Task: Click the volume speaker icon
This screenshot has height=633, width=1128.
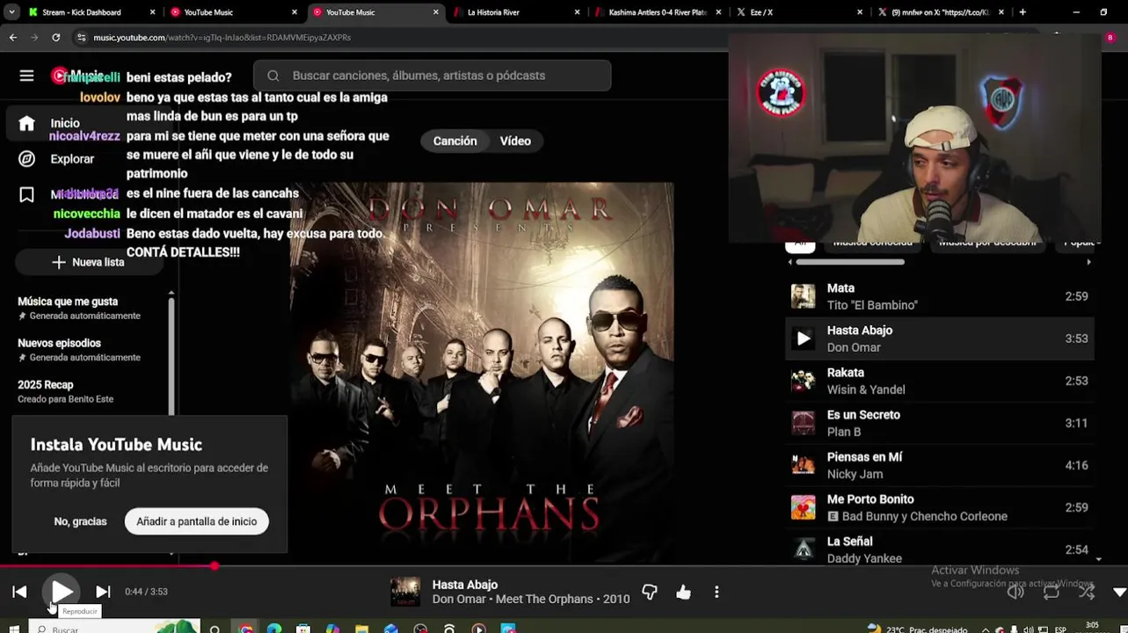Action: click(x=1015, y=593)
